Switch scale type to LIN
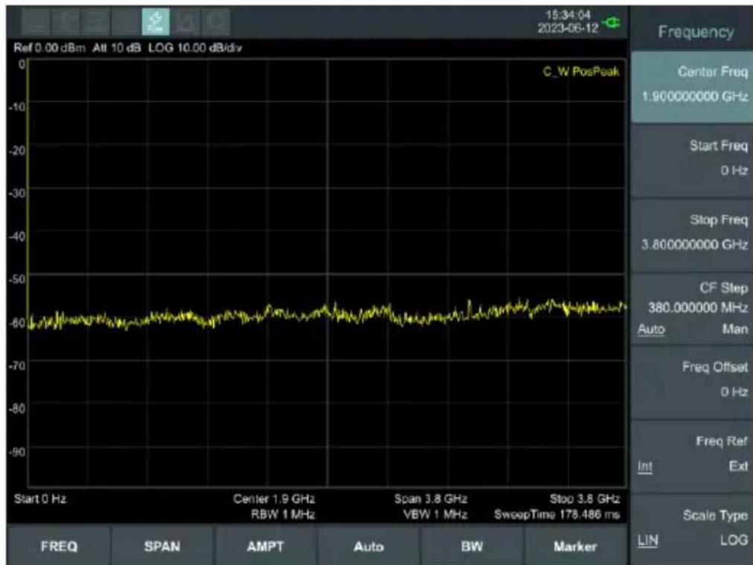Screen dimensions: 753x565 [647, 540]
